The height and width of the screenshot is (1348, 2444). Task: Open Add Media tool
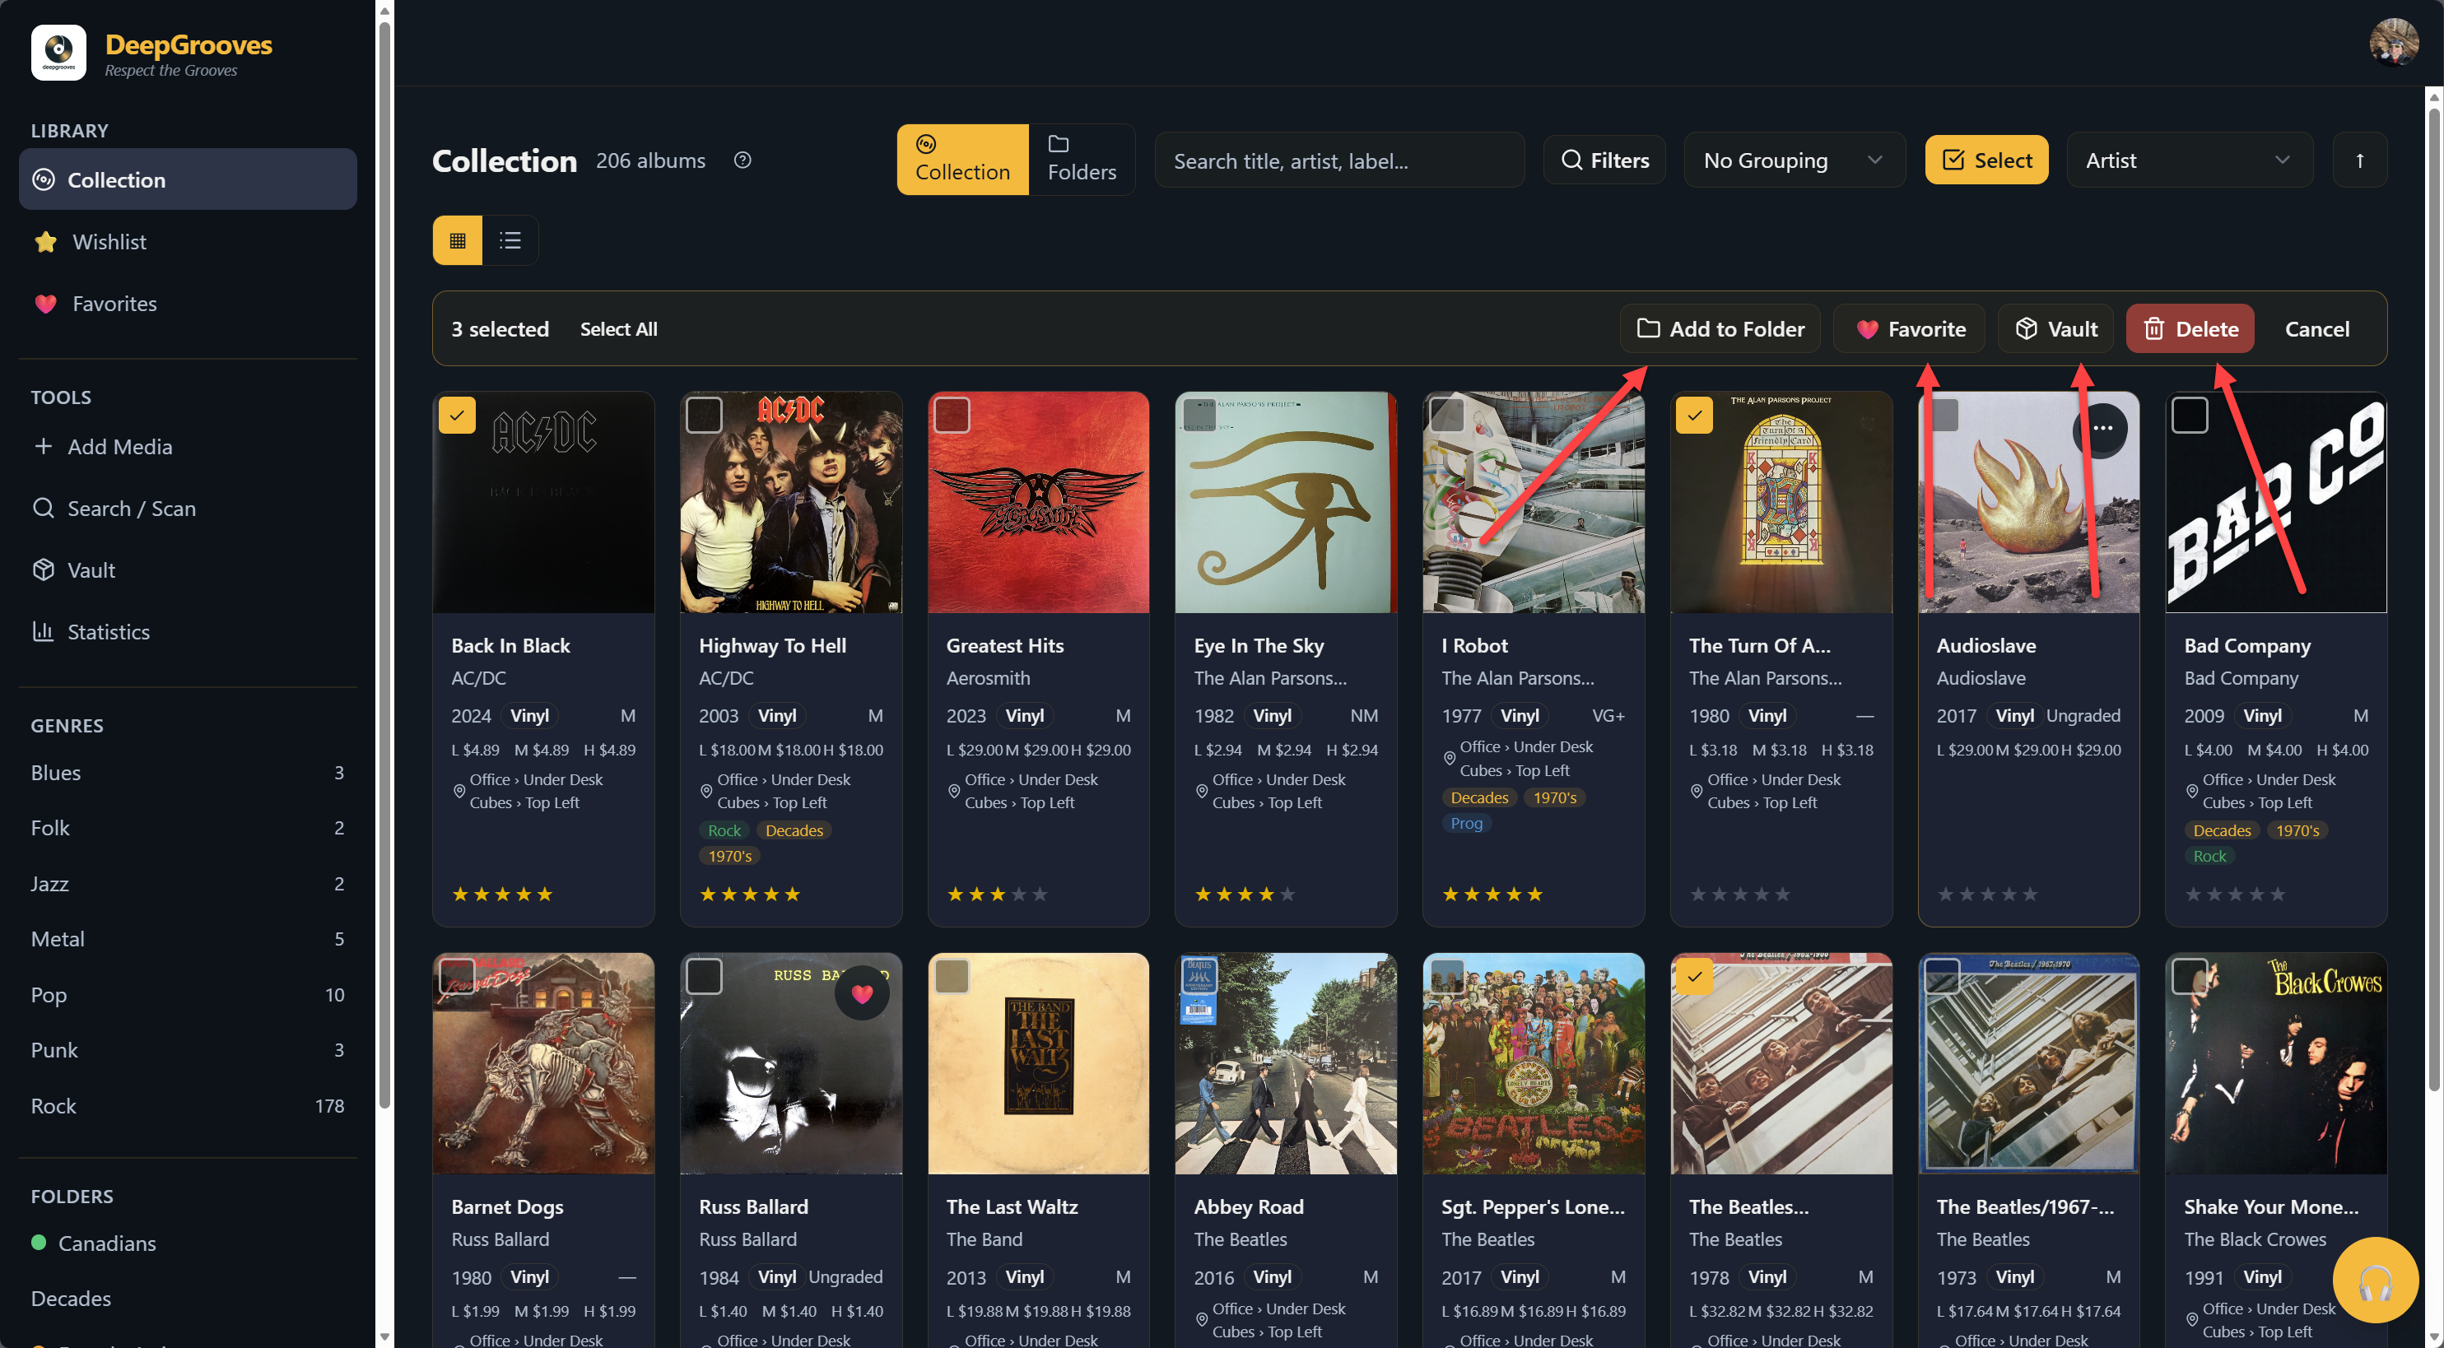tap(187, 447)
